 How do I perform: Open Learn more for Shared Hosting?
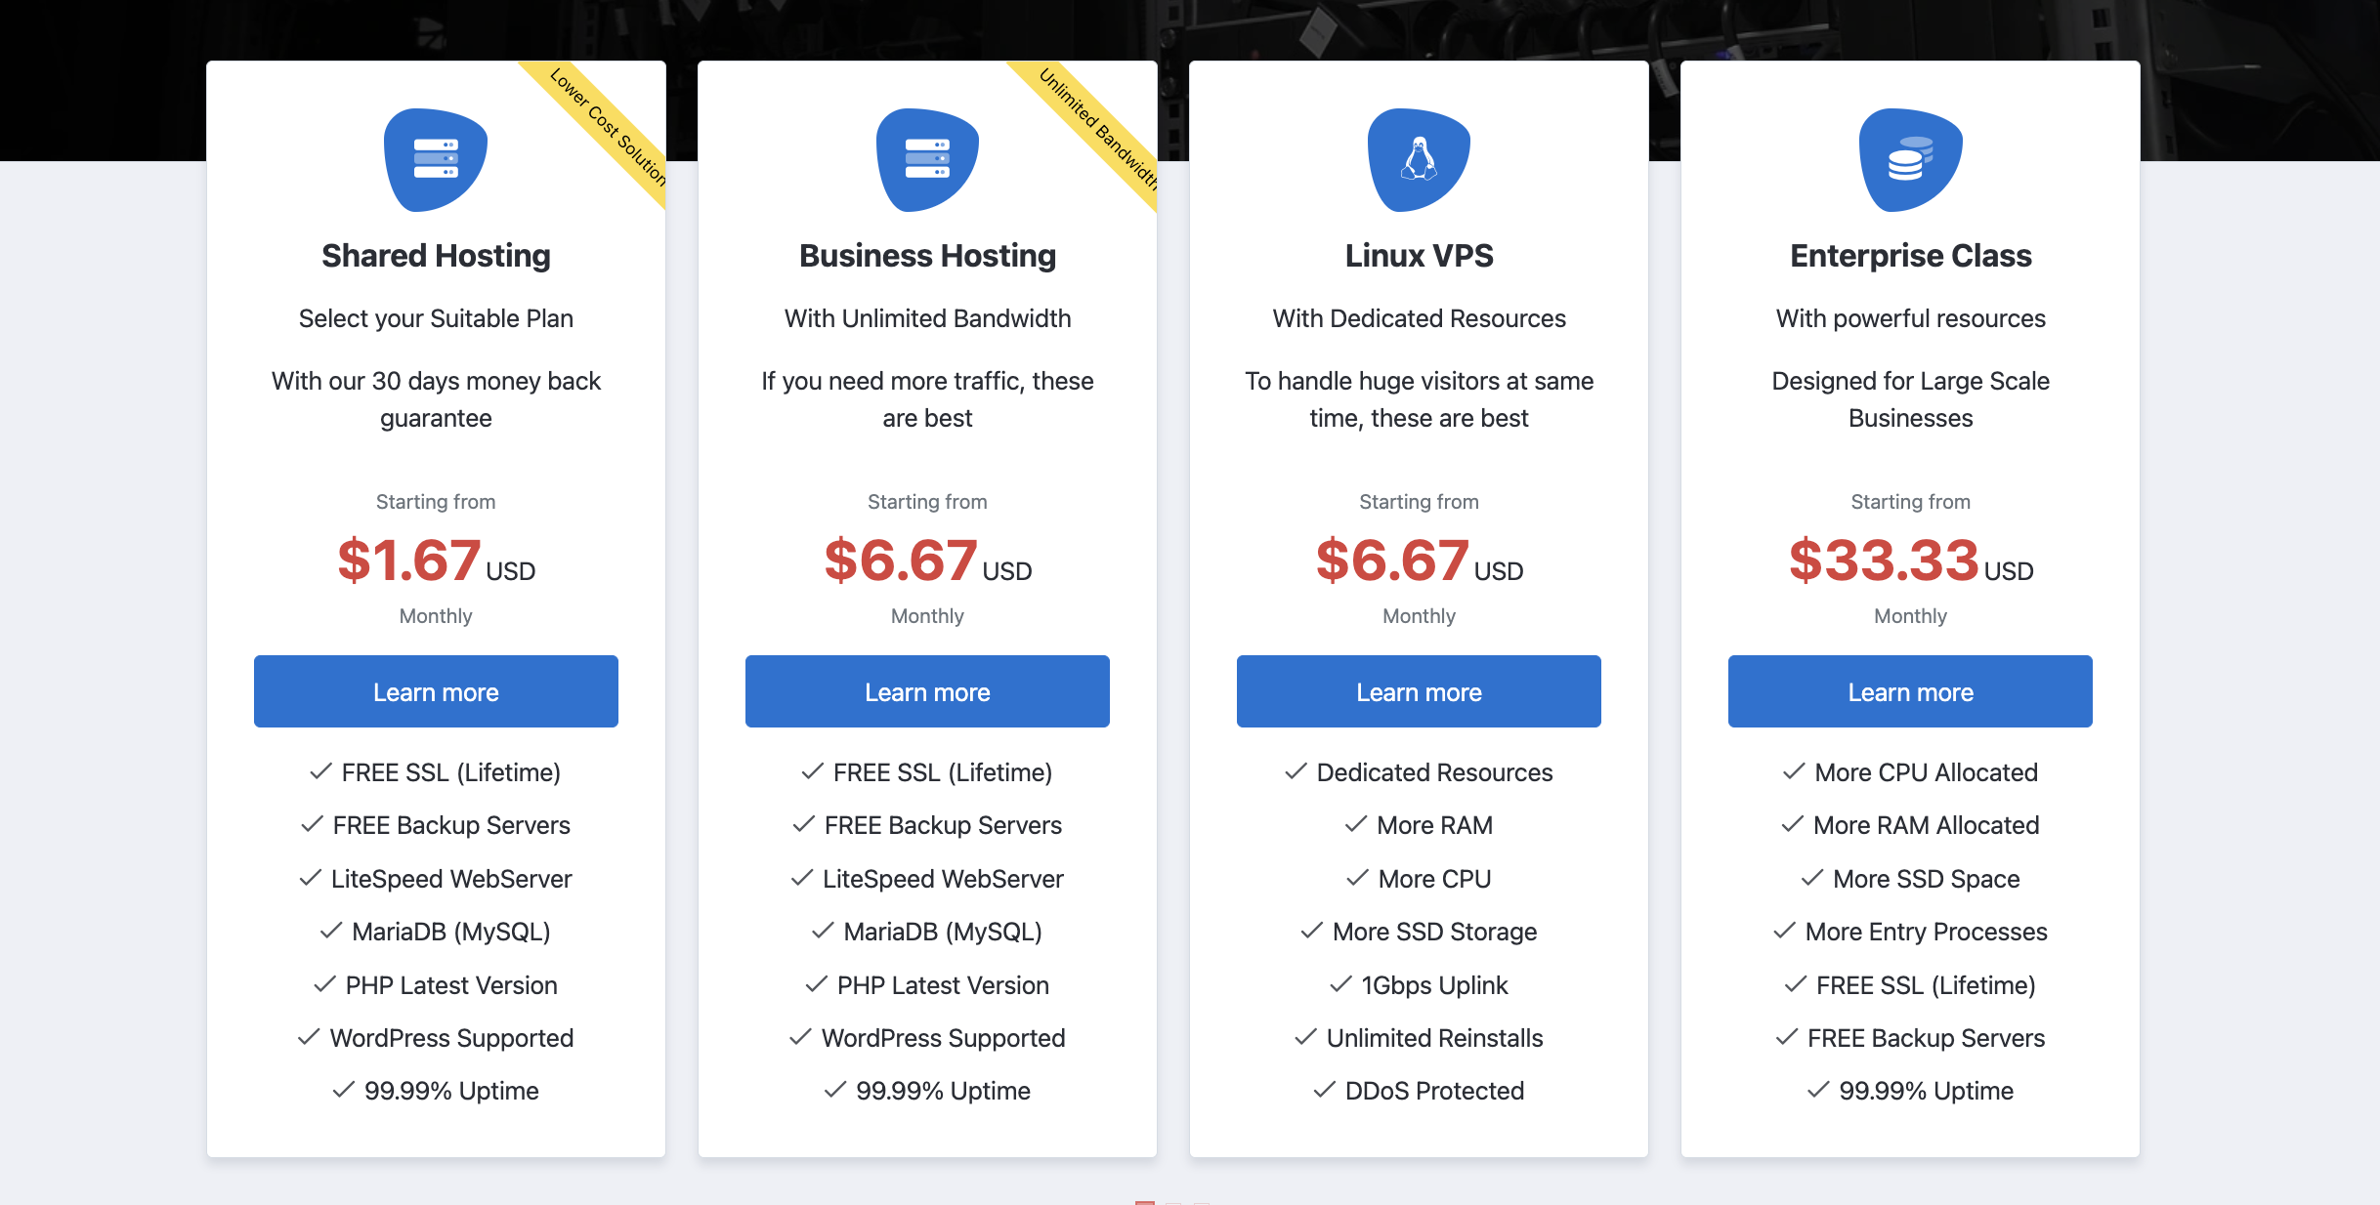pyautogui.click(x=436, y=691)
